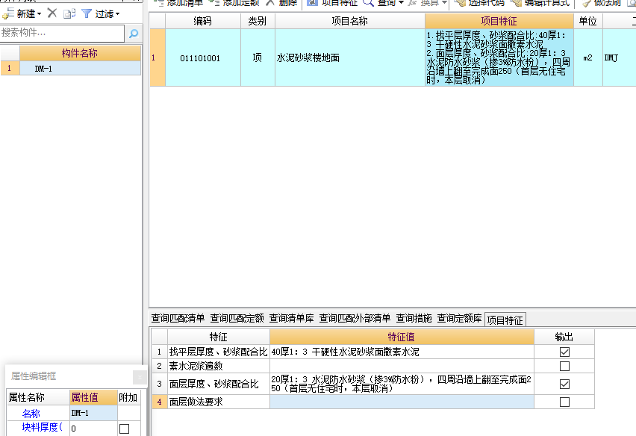Click the 40厚1:3 干硬性水泥砂浆 value cell

click(x=402, y=352)
